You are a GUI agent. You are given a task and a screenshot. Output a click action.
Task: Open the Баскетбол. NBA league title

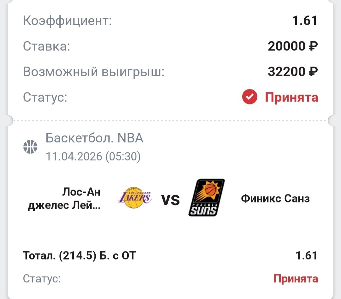94,138
